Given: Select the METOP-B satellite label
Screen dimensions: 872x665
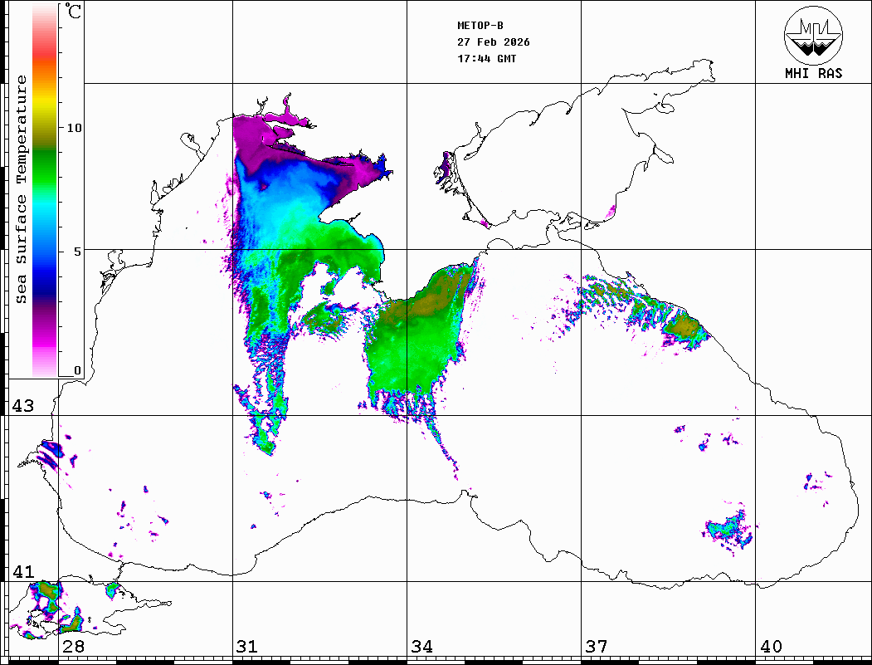Looking at the screenshot, I should 480,25.
